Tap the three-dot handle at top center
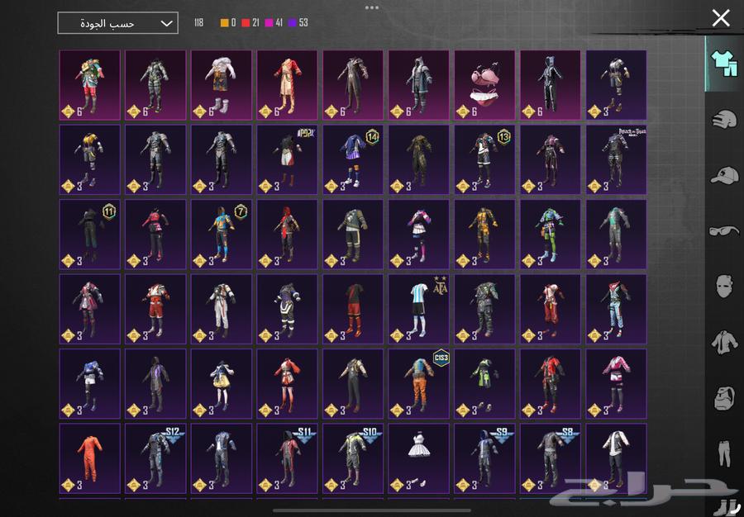The width and height of the screenshot is (744, 517). click(372, 7)
